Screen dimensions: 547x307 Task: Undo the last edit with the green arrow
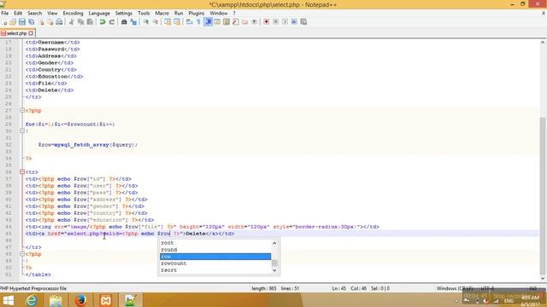pos(103,22)
